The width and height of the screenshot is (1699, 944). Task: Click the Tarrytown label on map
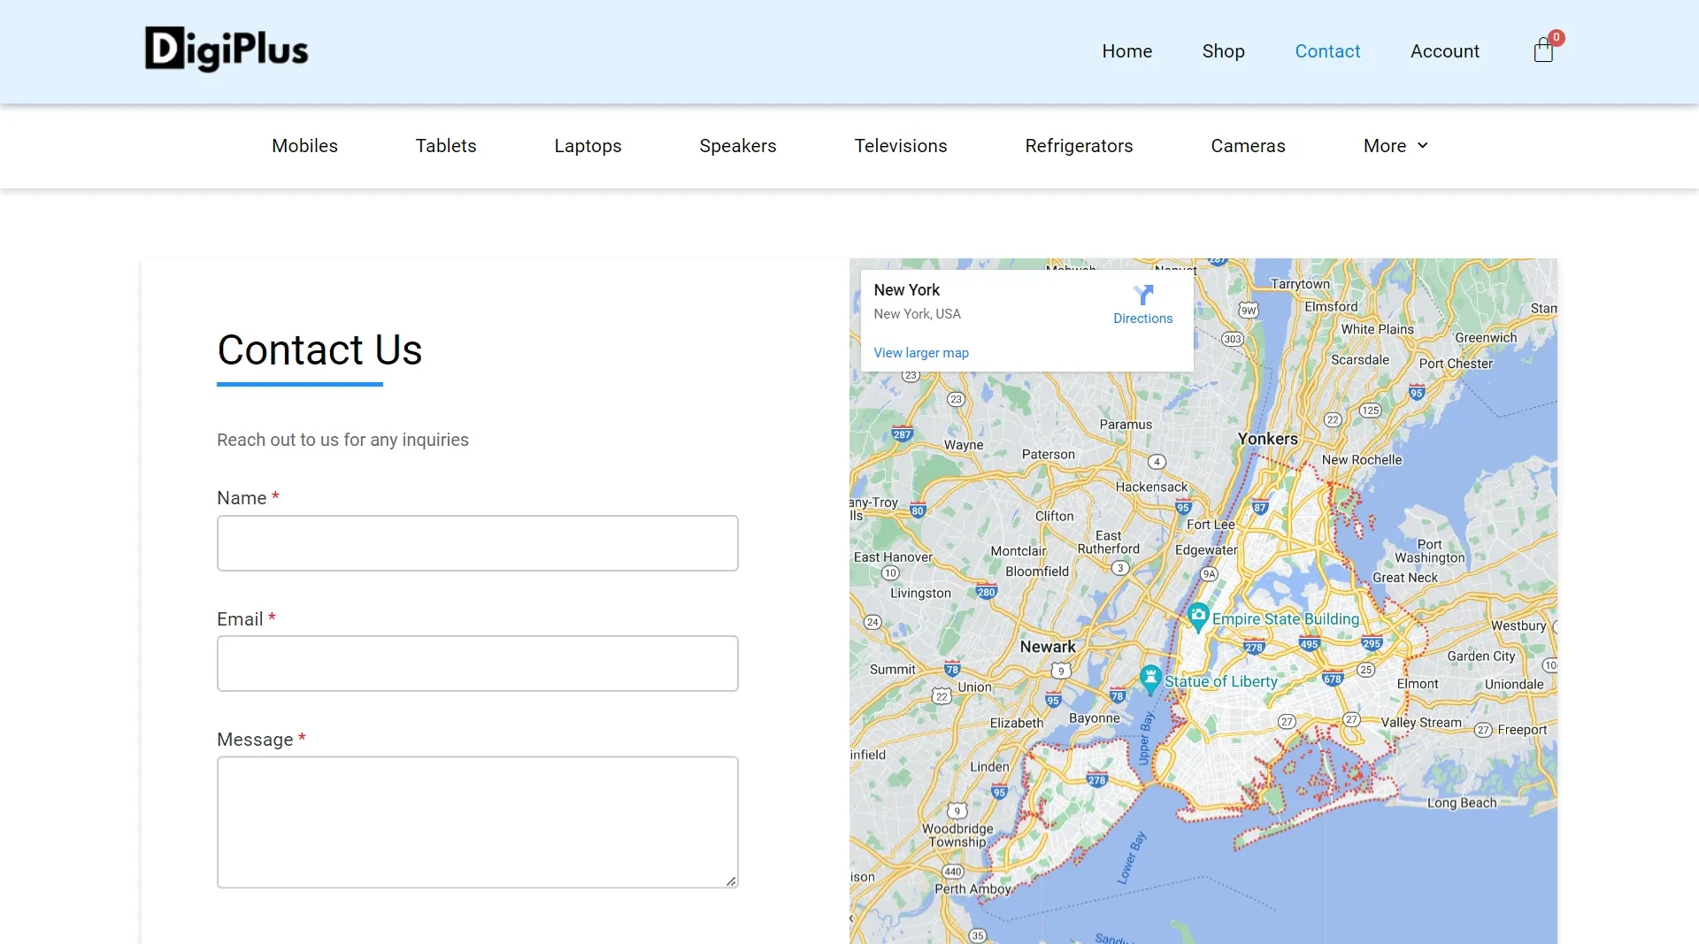(1300, 285)
